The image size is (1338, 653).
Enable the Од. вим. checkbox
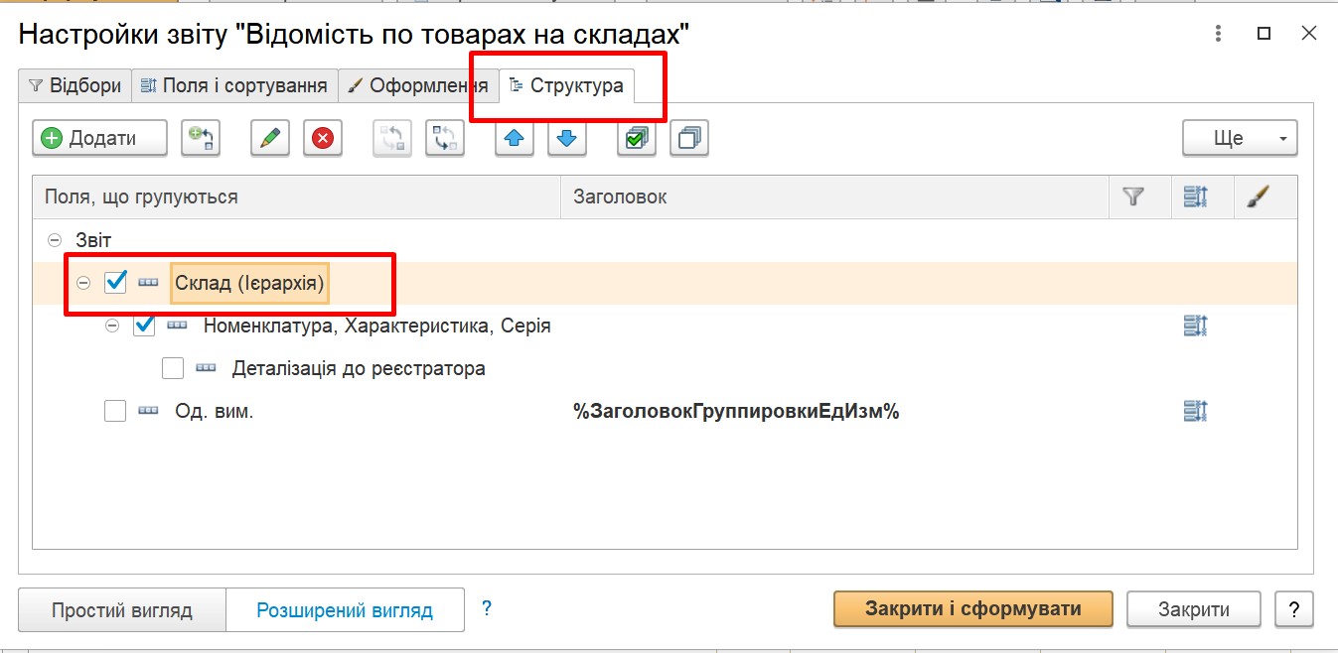tap(115, 411)
